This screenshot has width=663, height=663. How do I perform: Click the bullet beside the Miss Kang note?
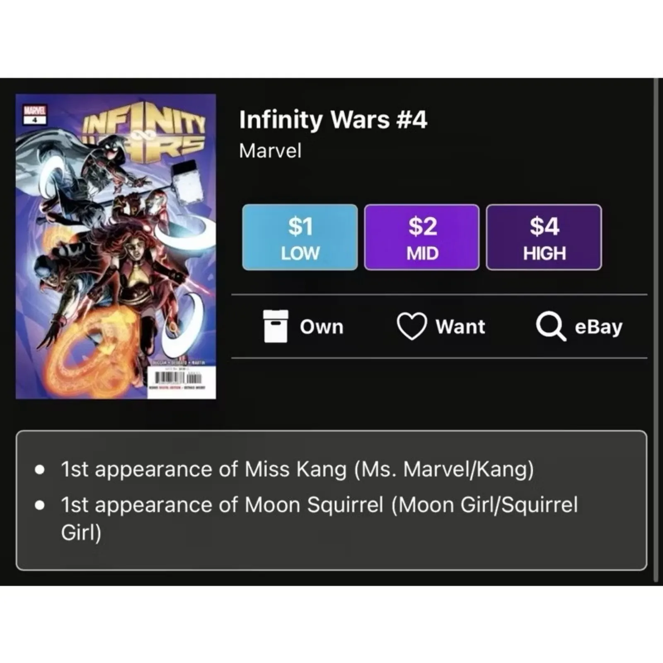pos(40,470)
